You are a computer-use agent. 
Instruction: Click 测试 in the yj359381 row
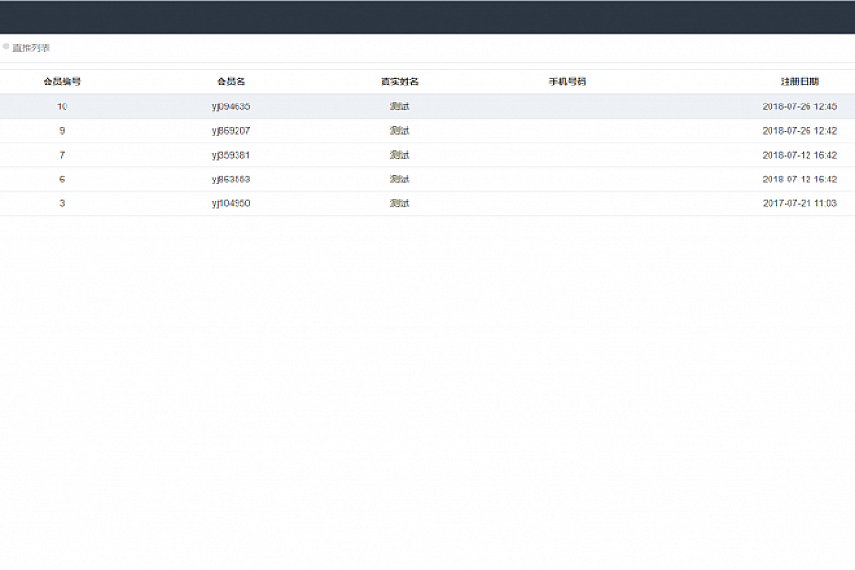[x=400, y=155]
